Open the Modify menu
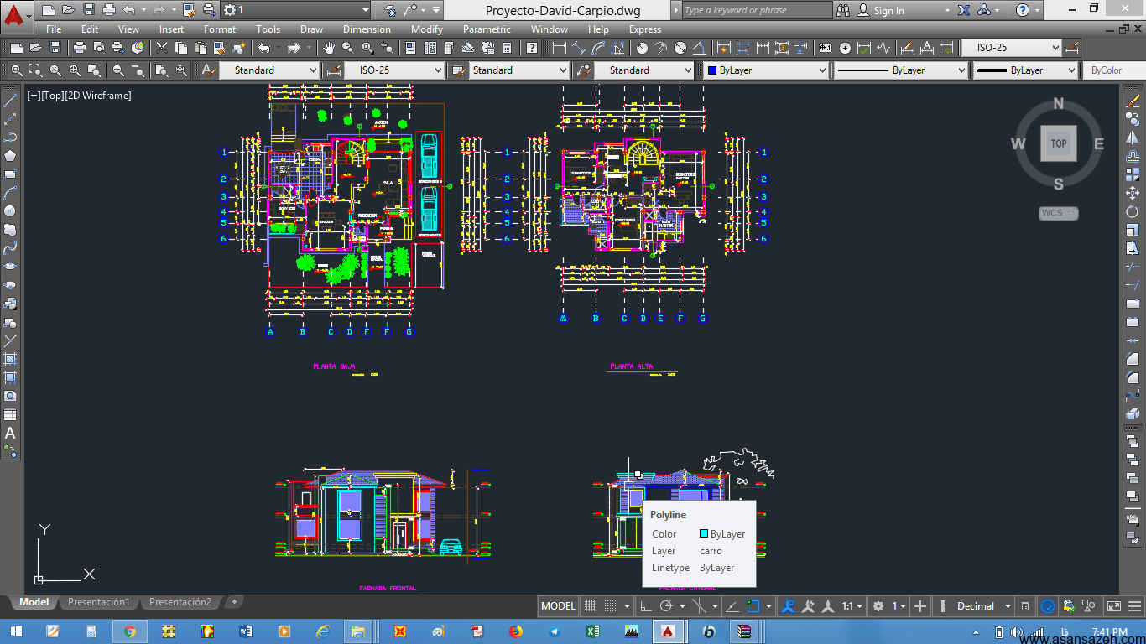Viewport: 1146px width, 644px height. (427, 29)
